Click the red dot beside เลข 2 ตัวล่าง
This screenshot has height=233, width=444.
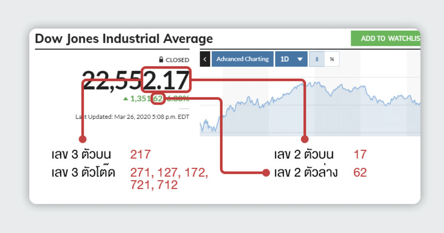pos(266,173)
